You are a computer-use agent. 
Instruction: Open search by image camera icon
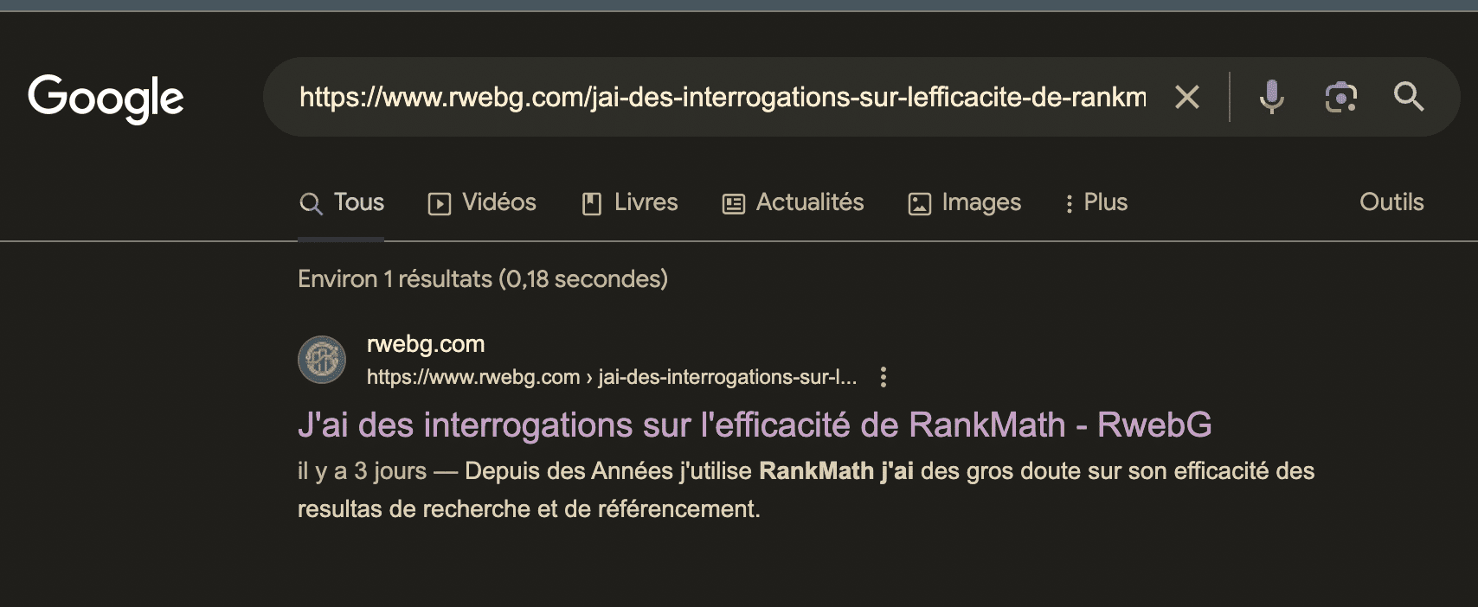[1340, 97]
